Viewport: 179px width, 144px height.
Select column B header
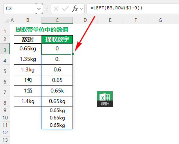(x=28, y=20)
